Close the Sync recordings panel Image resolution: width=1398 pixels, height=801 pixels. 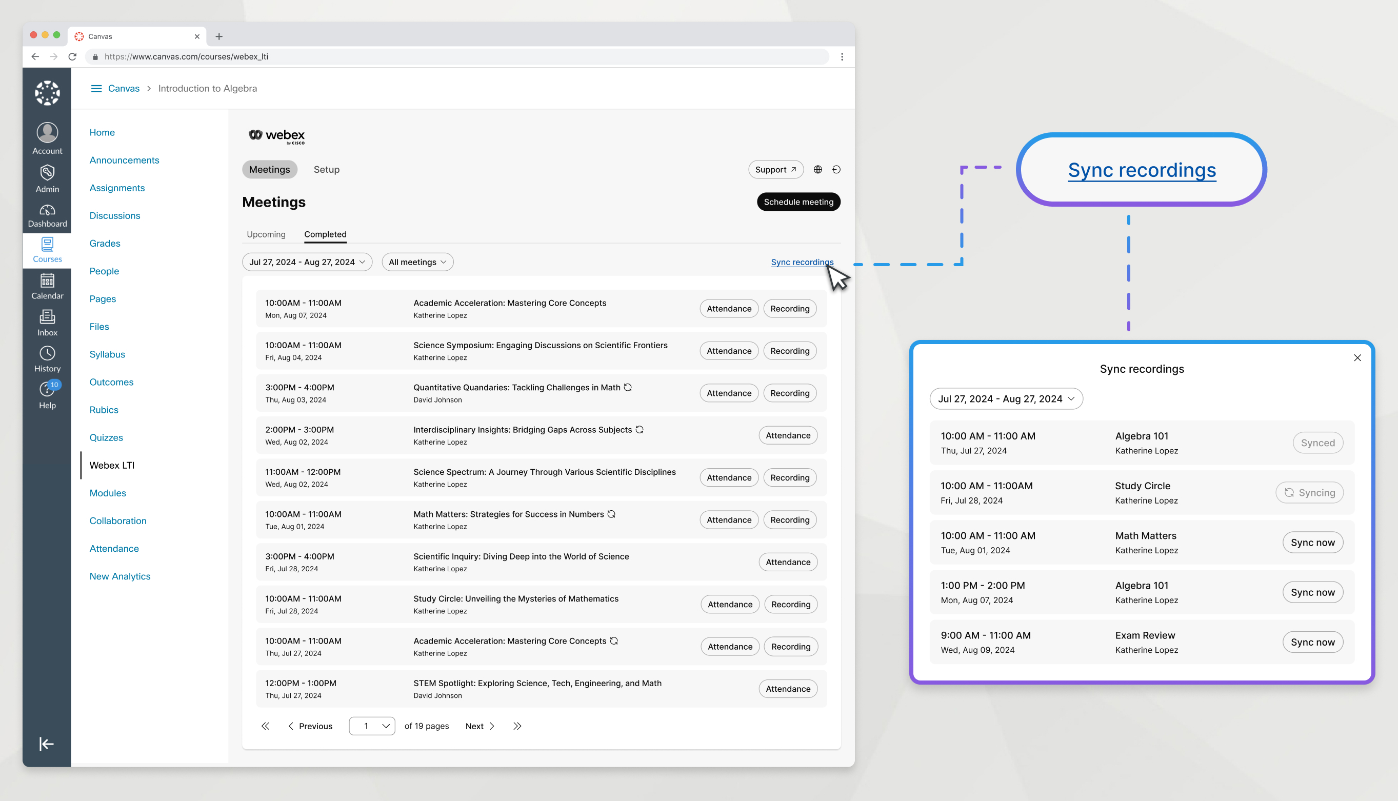[x=1357, y=357]
